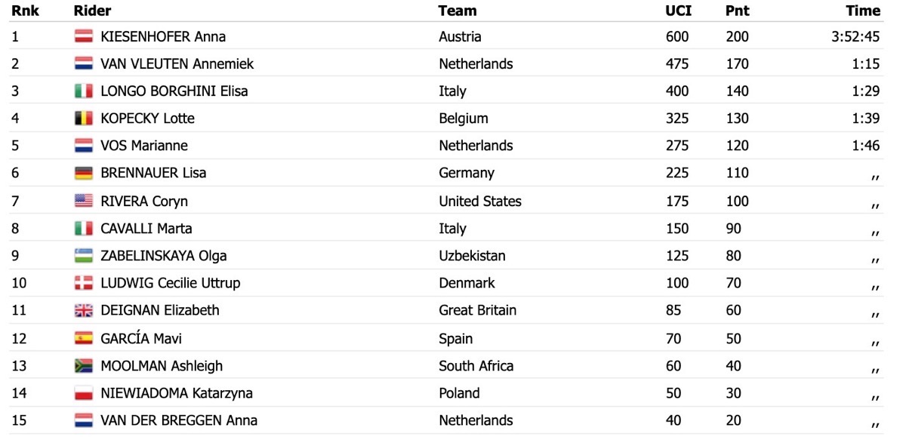906x437 pixels.
Task: Open the Uzbekistan team link
Action: coord(472,256)
